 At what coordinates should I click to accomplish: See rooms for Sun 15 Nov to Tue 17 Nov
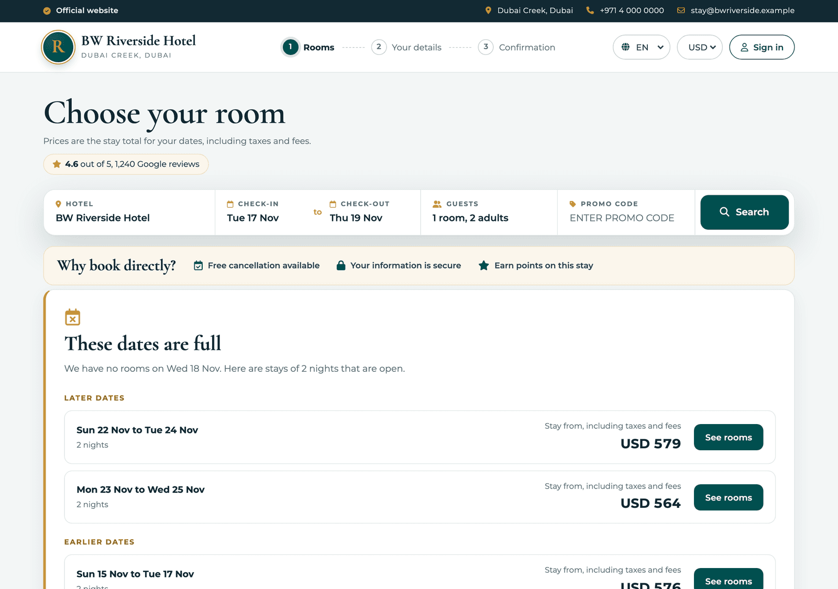coord(728,579)
